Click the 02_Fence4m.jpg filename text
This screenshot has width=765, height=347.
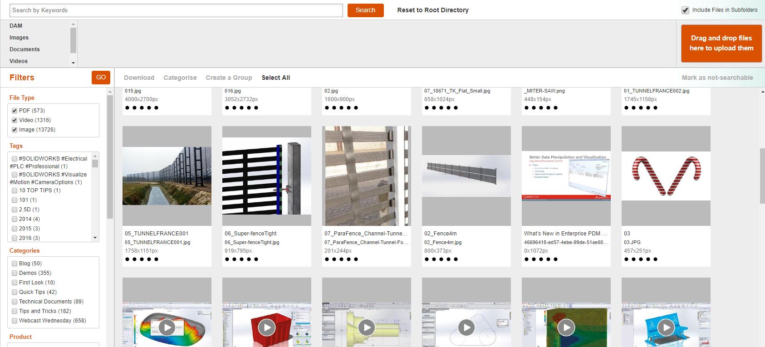(x=443, y=242)
